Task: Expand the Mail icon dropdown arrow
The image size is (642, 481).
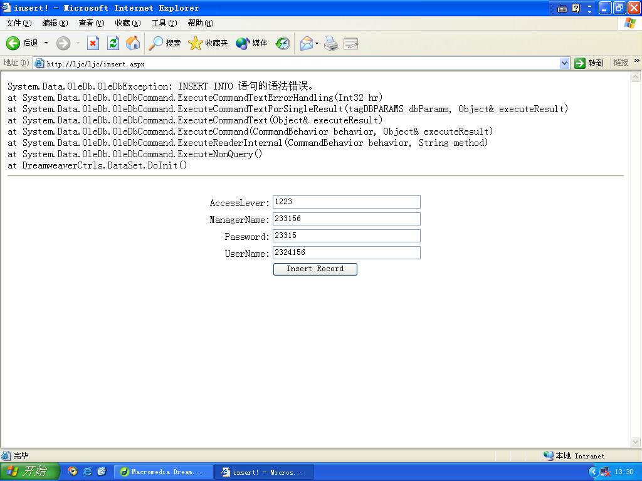Action: click(x=317, y=43)
